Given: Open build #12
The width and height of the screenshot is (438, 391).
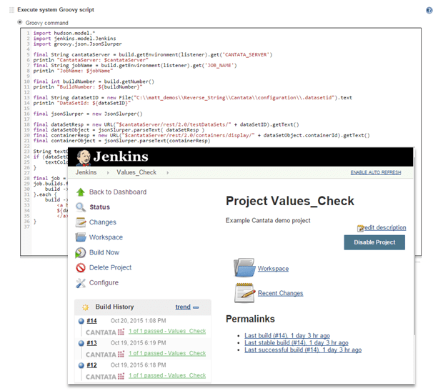Looking at the screenshot, I should point(91,365).
